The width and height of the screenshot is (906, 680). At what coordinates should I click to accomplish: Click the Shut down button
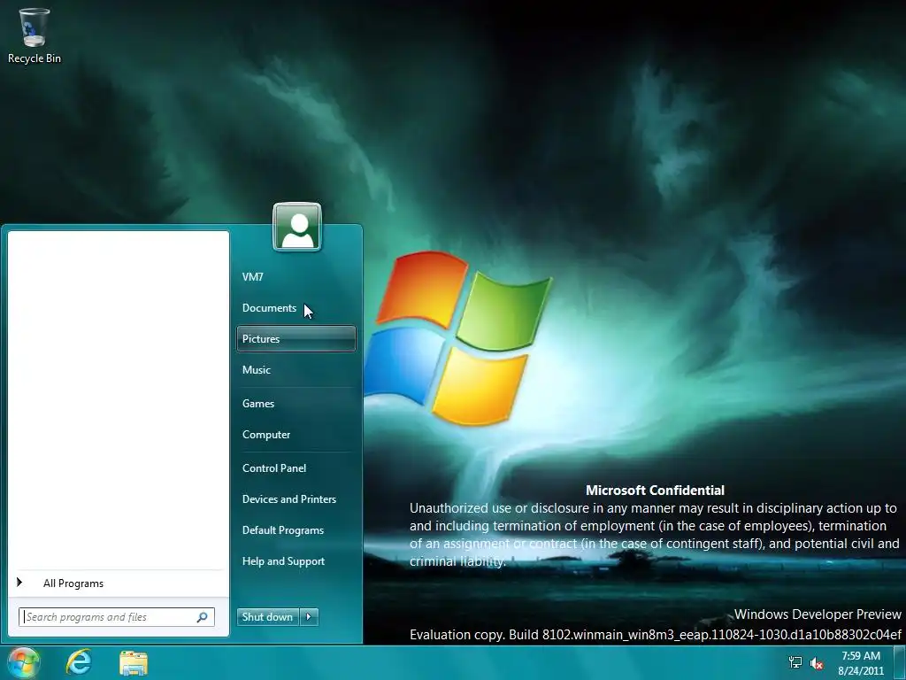(x=268, y=616)
